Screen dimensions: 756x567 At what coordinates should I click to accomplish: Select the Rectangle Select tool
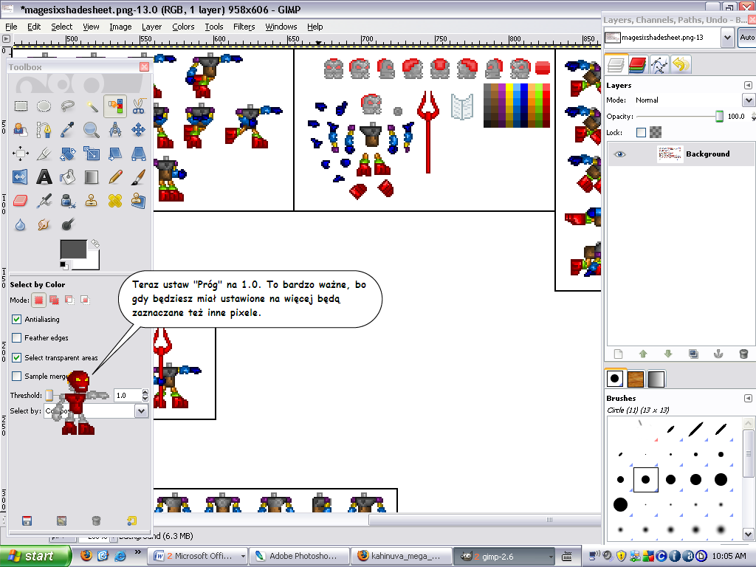21,106
